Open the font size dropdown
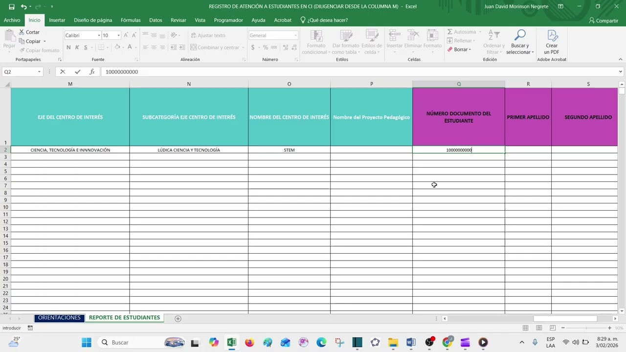626x352 pixels. 118,35
